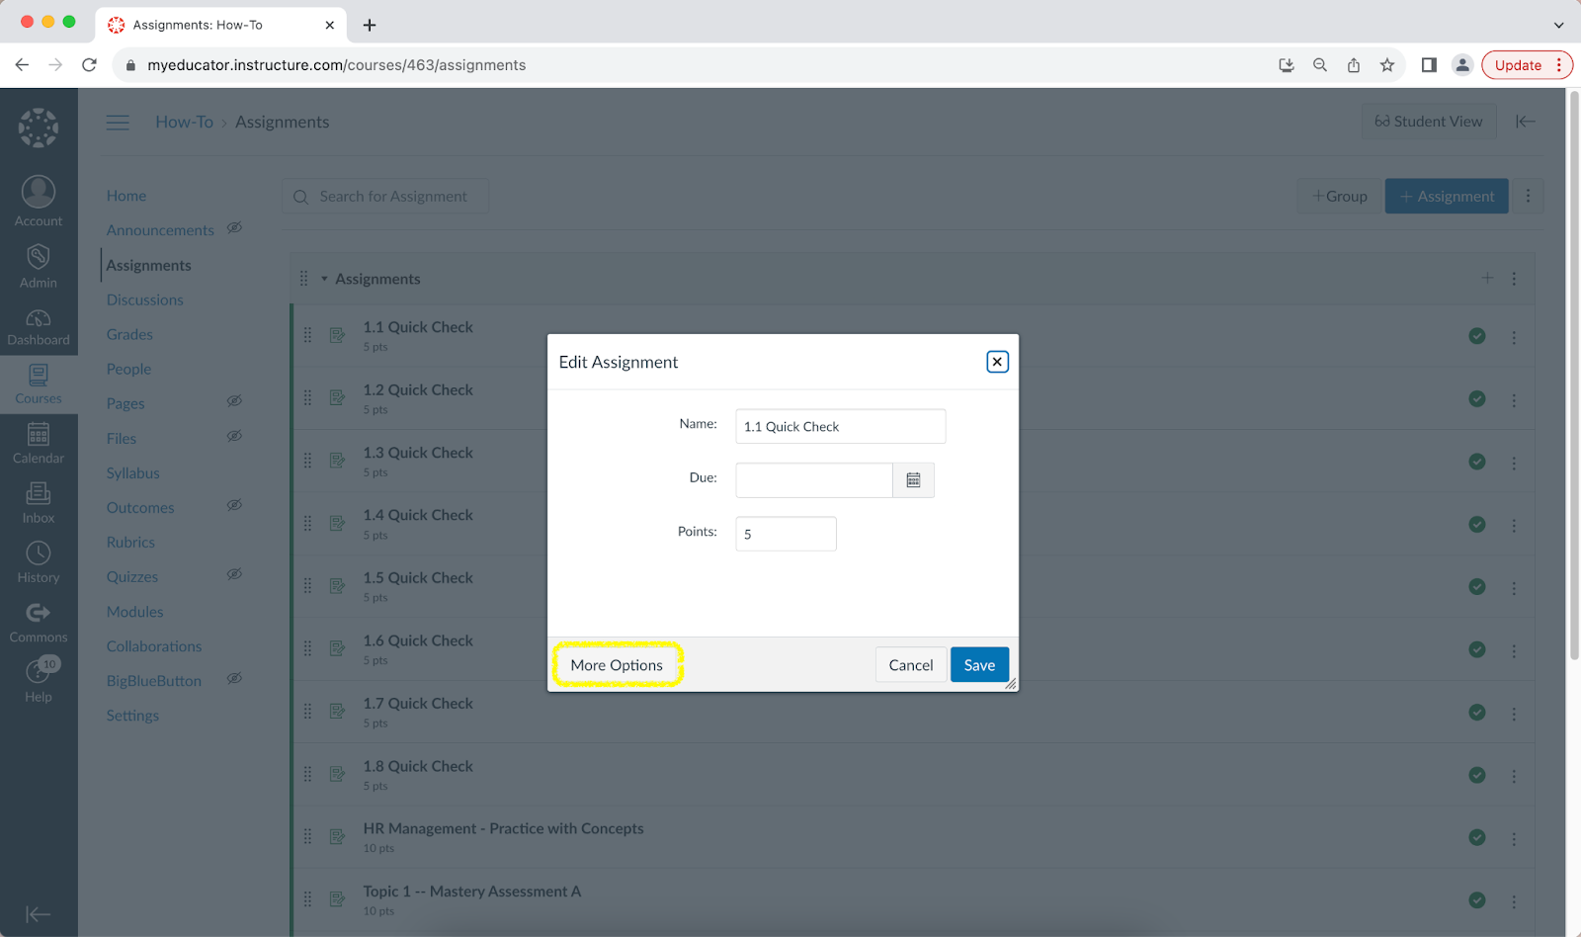Click the Canvas logo in global navigation
Viewport: 1581px width, 937px height.
(x=39, y=128)
